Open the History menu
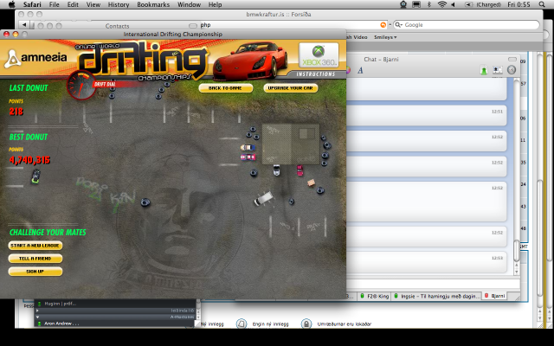 click(119, 5)
